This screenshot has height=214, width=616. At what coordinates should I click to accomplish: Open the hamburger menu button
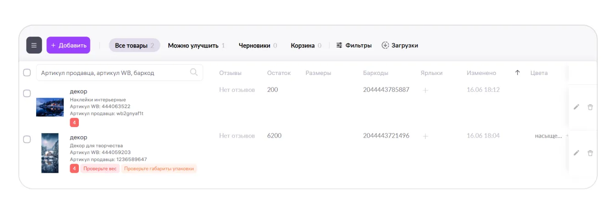pos(34,45)
